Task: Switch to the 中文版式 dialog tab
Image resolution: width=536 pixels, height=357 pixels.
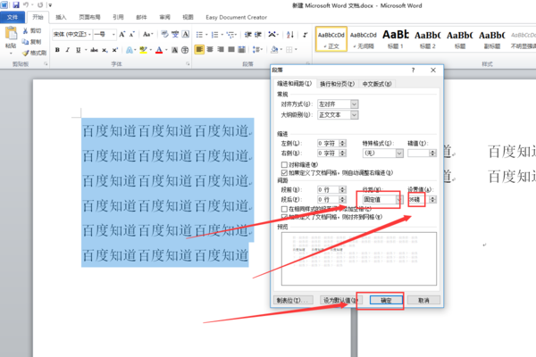Action: (377, 84)
